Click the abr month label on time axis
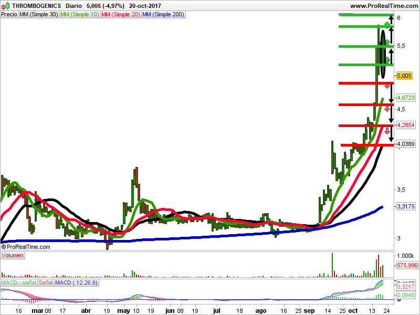This screenshot has height=315, width=420. click(86, 311)
